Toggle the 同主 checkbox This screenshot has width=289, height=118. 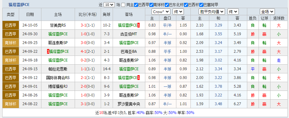123,5
